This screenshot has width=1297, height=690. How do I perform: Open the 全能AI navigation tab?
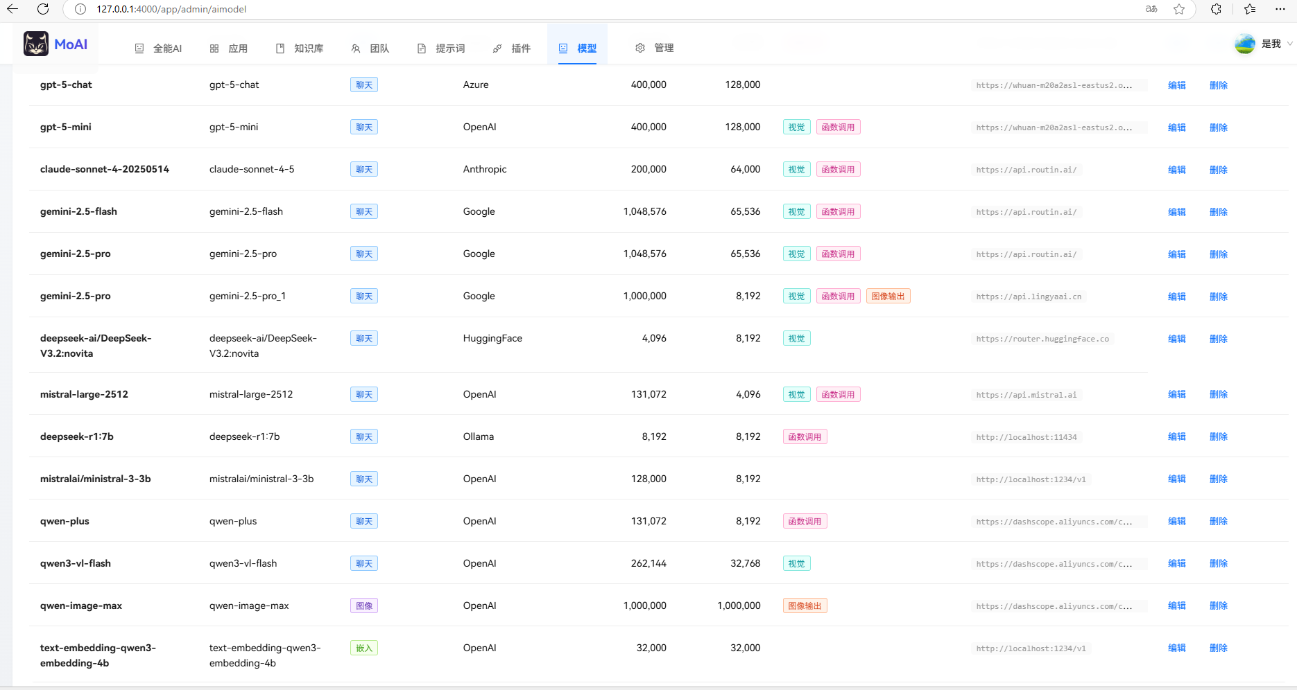point(158,48)
